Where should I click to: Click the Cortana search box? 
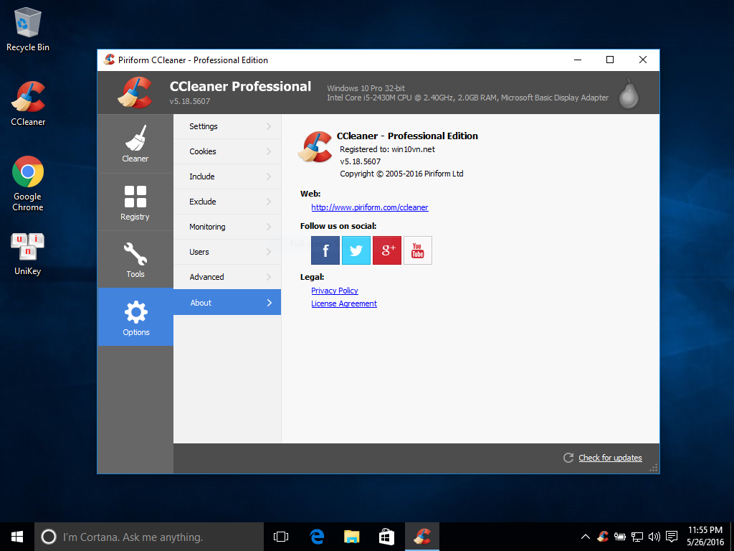tap(149, 537)
